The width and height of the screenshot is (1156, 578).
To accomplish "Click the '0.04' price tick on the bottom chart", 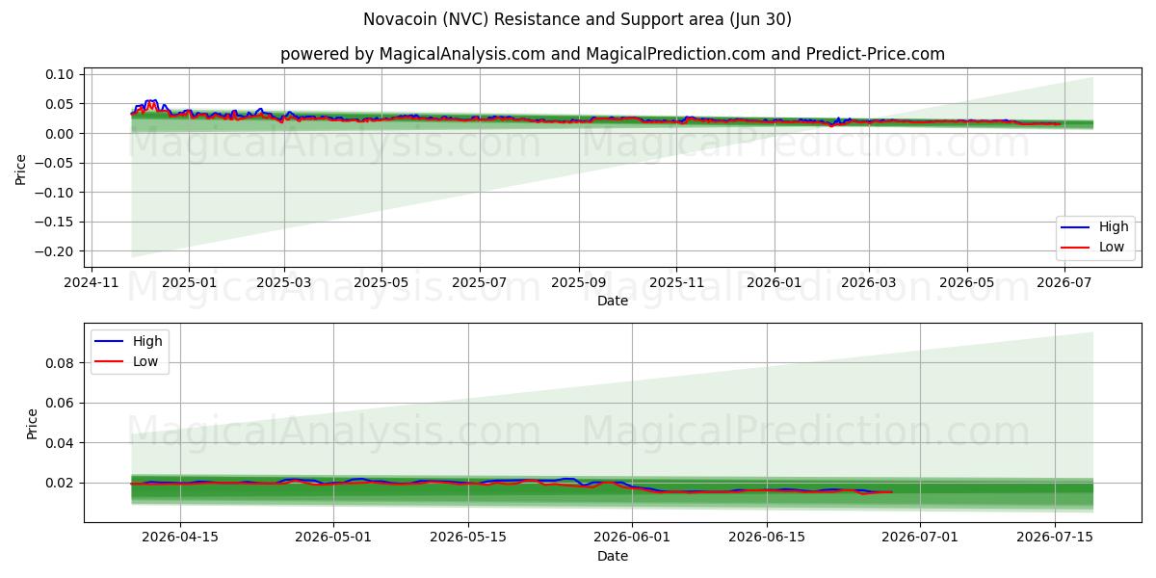I will pyautogui.click(x=60, y=443).
